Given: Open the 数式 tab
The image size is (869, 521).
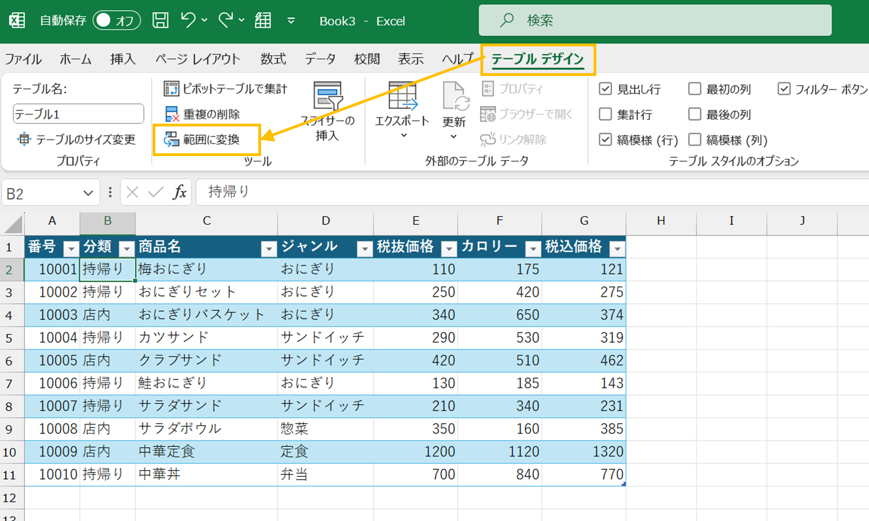Looking at the screenshot, I should point(273,59).
